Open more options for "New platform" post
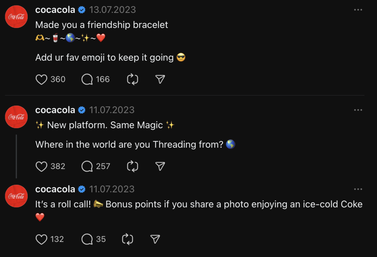Image resolution: width=377 pixels, height=257 pixels. [358, 110]
